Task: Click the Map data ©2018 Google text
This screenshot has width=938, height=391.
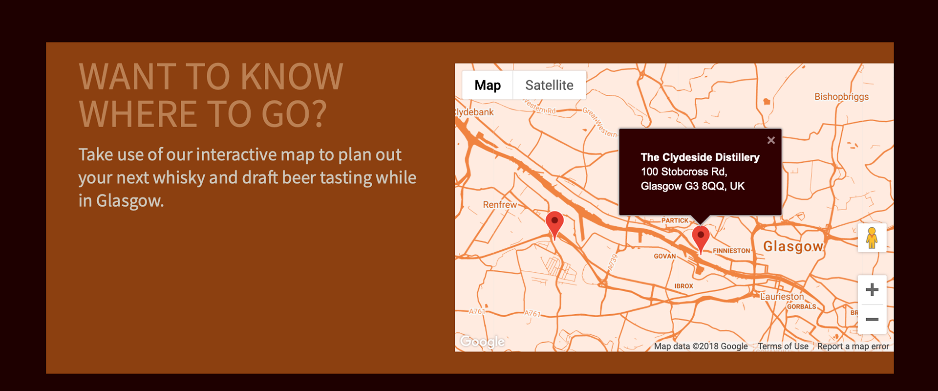Action: (x=701, y=346)
